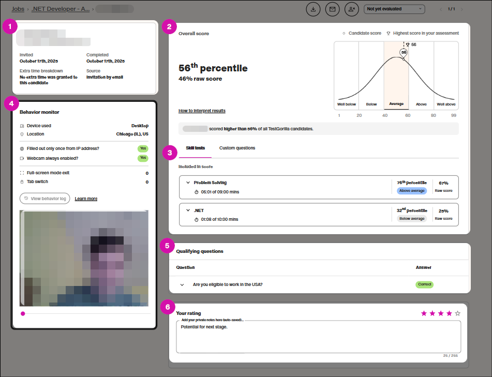The width and height of the screenshot is (492, 377).
Task: Click the envelope email icon
Action: pos(333,9)
